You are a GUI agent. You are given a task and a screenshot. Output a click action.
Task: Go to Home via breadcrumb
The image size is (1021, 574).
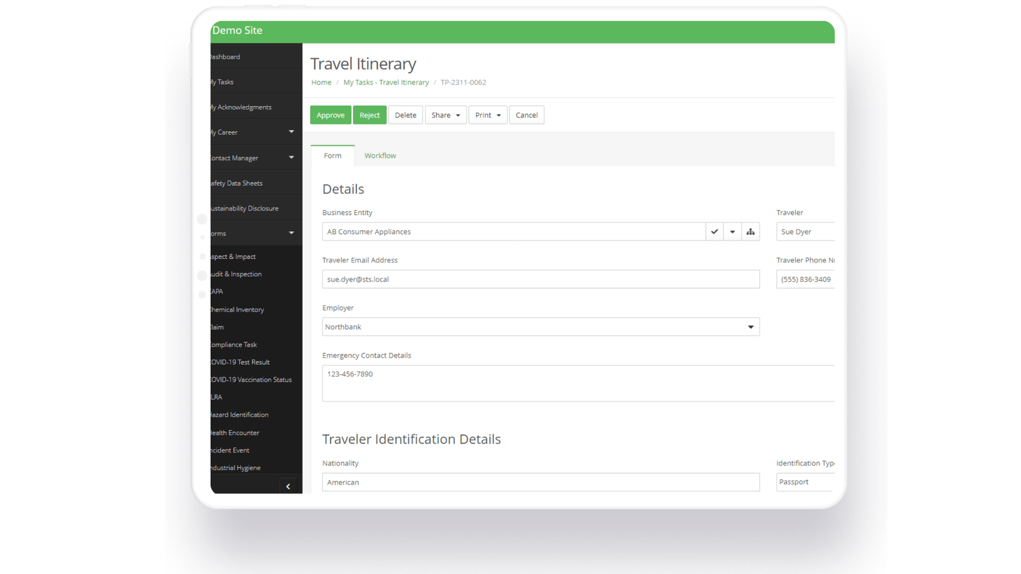321,82
